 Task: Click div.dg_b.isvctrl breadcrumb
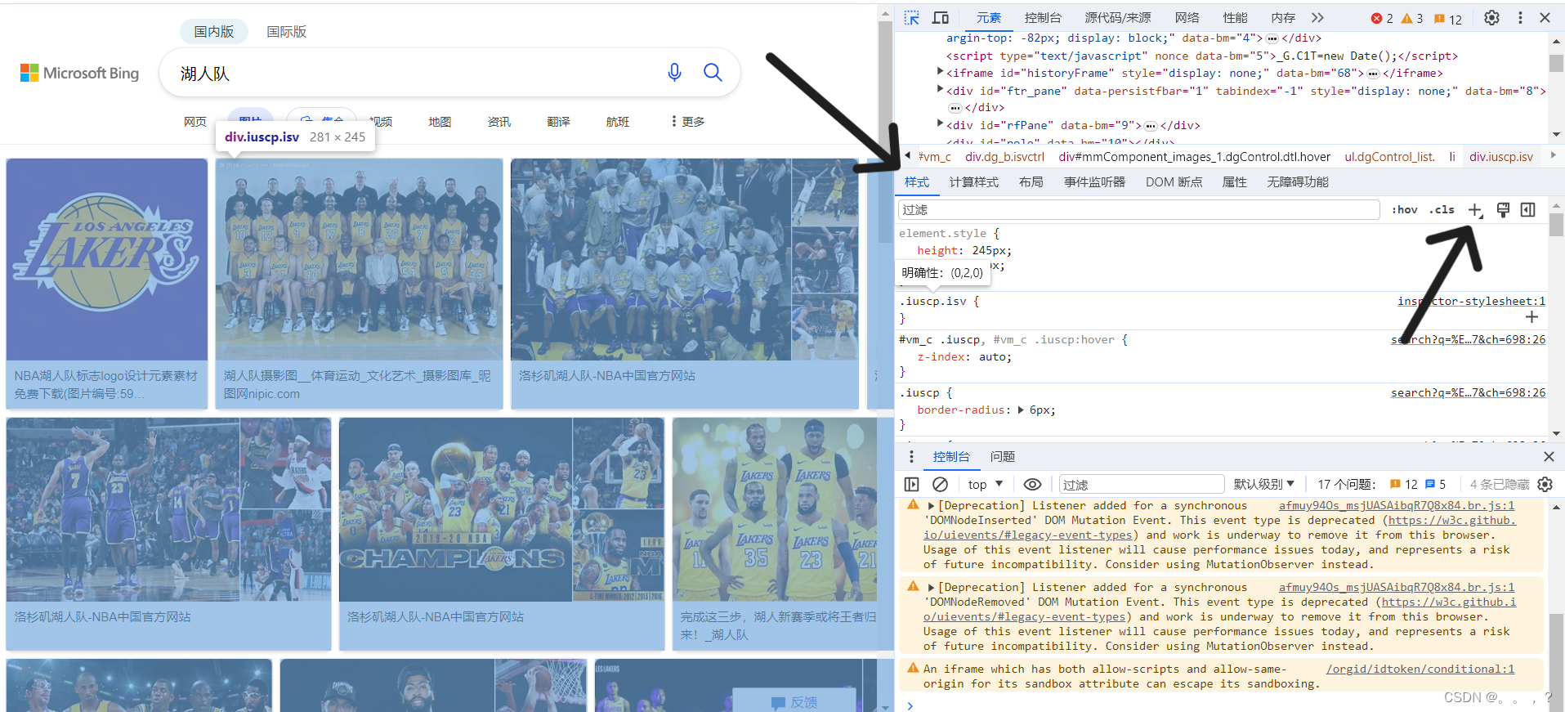1004,157
